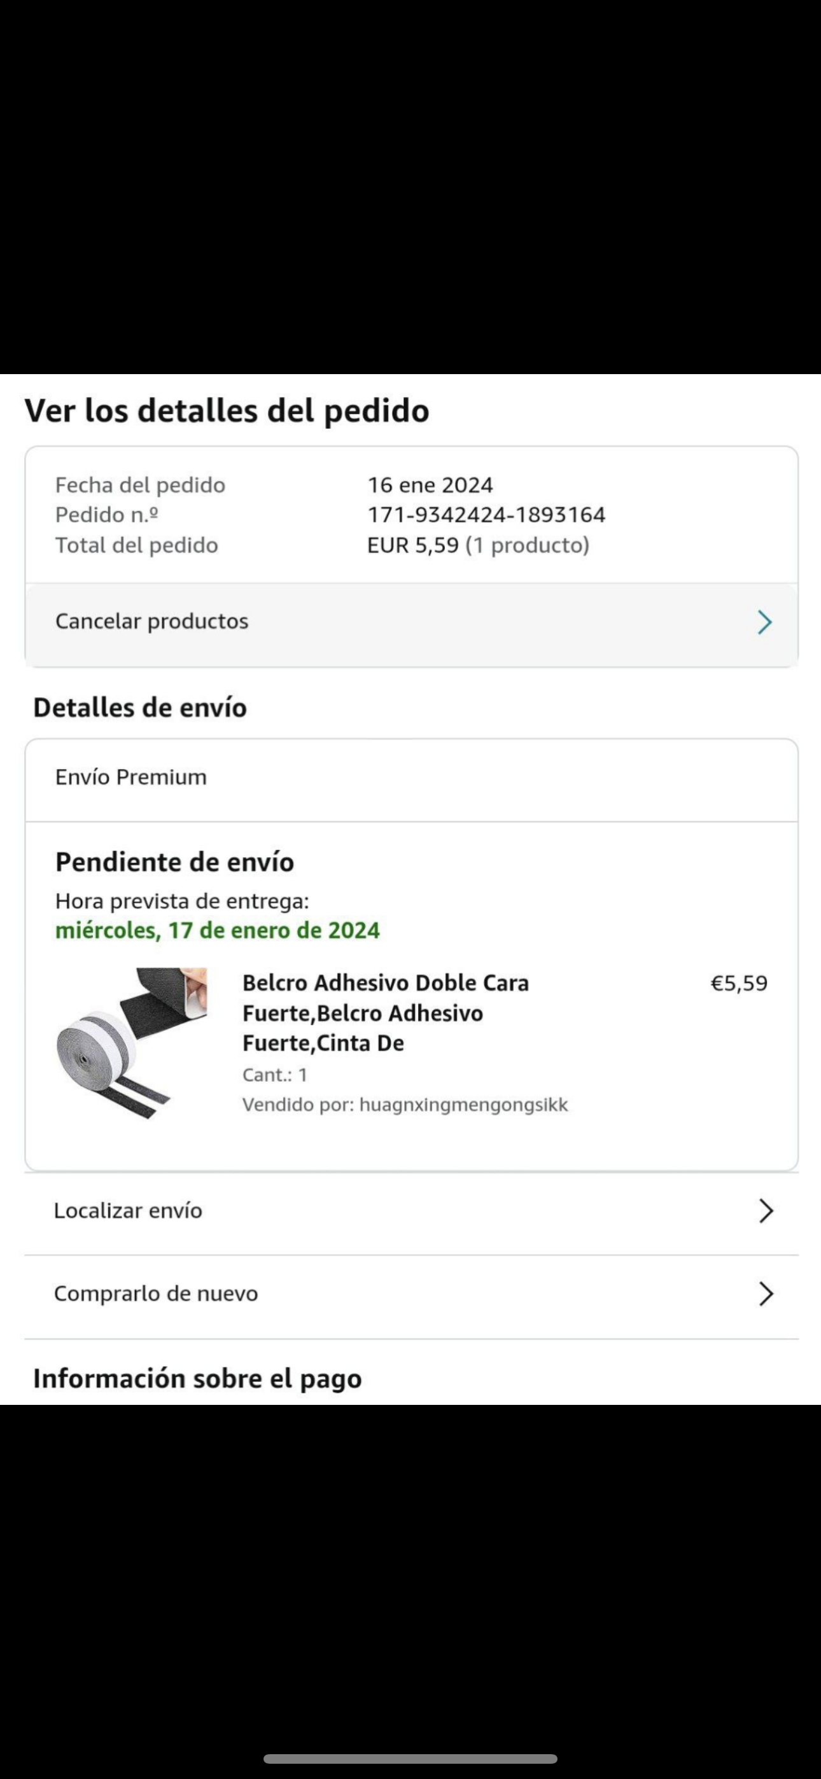Tap the order date 16 ene 2024
The height and width of the screenshot is (1779, 821).
[x=430, y=485]
